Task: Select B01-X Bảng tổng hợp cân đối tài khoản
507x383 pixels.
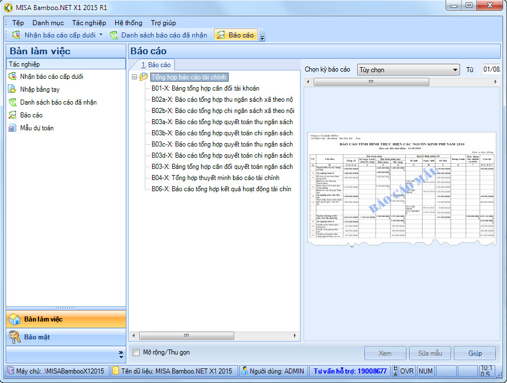Action: coord(206,88)
